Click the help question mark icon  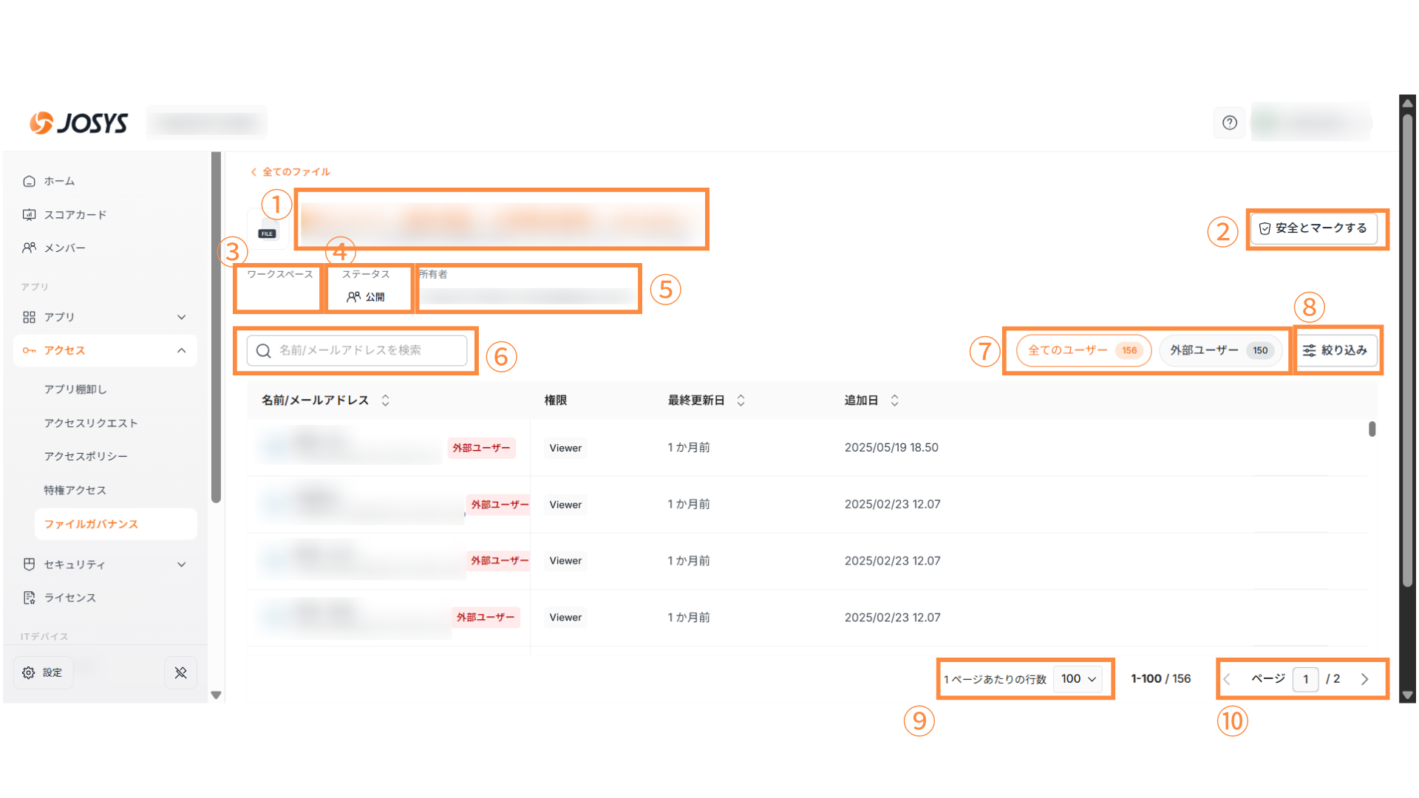(1229, 123)
